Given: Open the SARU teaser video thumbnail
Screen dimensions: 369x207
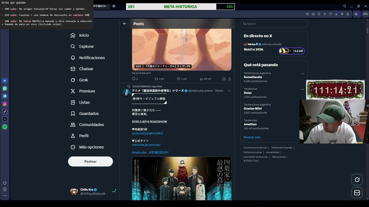Looking at the screenshot, I should click(x=182, y=49).
